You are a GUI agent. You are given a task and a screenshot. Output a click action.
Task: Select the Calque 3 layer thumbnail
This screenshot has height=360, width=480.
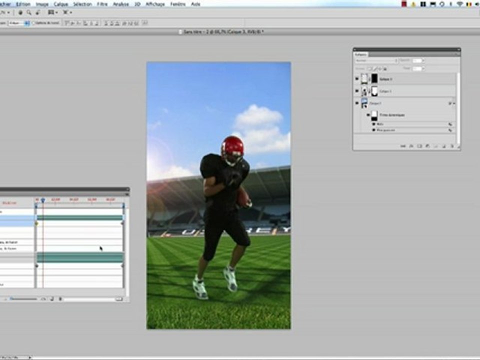pyautogui.click(x=364, y=78)
